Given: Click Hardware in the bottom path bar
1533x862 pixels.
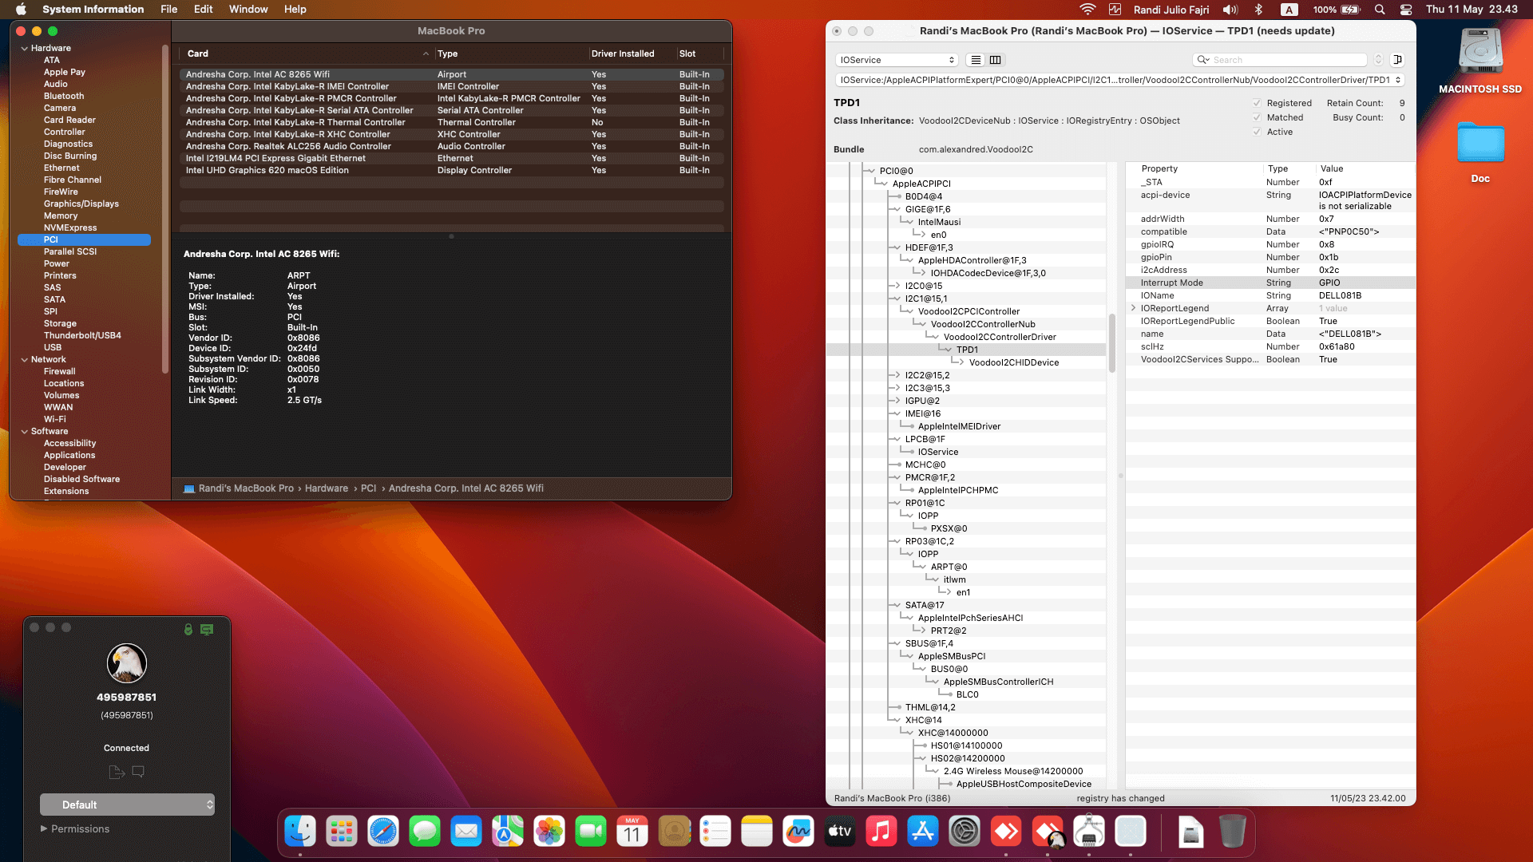Looking at the screenshot, I should (x=327, y=488).
